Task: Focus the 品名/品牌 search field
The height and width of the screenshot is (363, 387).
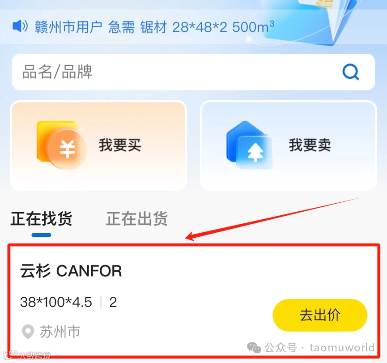Action: (x=193, y=72)
